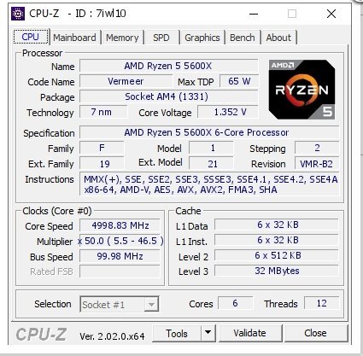The image size is (363, 356).
Task: Minimize the CPU-Z window
Action: pyautogui.click(x=254, y=14)
